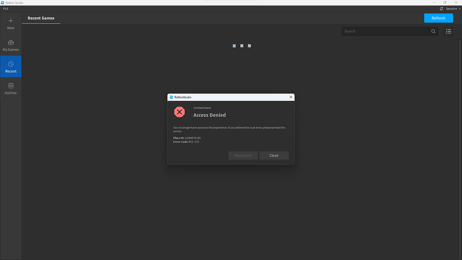This screenshot has height=260, width=462.
Task: Dismiss the dialog with its X
Action: tap(290, 97)
